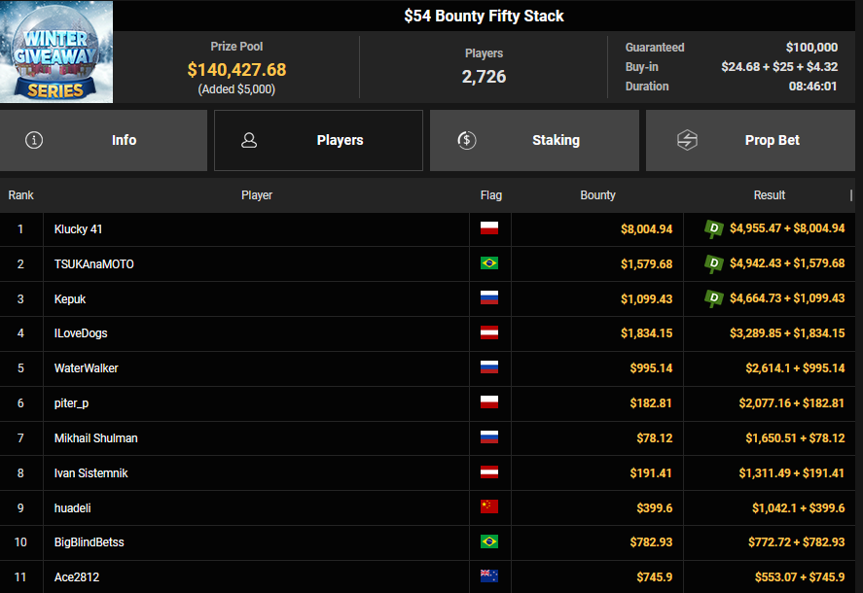Click the green deal badge for TSUKAnaMOTO

714,263
